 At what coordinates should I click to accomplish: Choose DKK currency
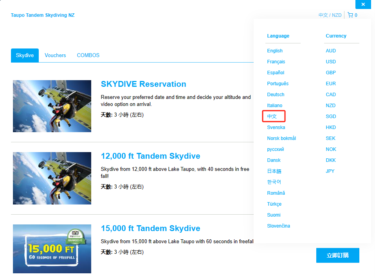331,160
